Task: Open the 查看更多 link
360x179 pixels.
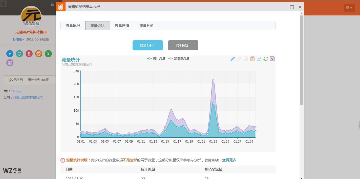Action: tap(229, 160)
